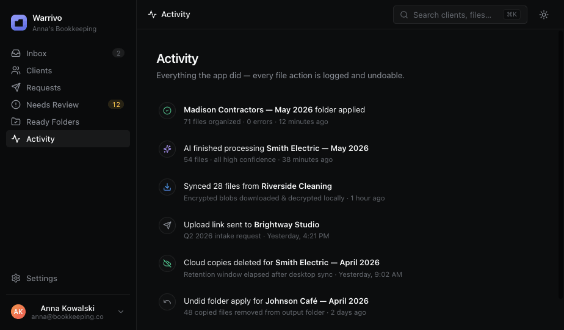Click '71 files organized · 0 errors' text
The width and height of the screenshot is (564, 330).
tap(228, 122)
